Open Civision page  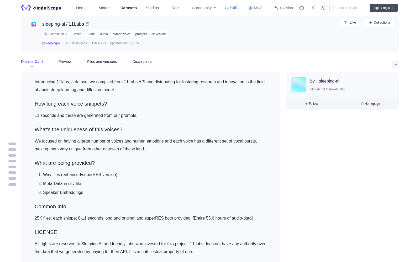point(283,8)
